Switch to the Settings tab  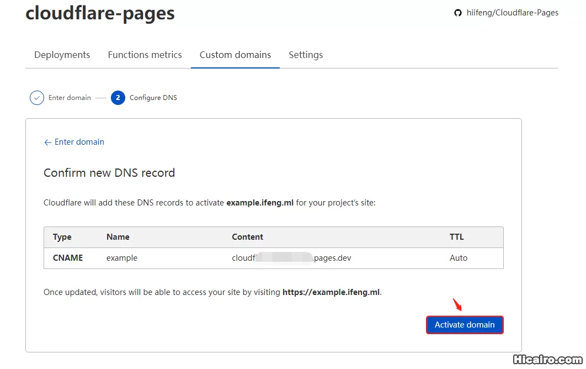[306, 55]
